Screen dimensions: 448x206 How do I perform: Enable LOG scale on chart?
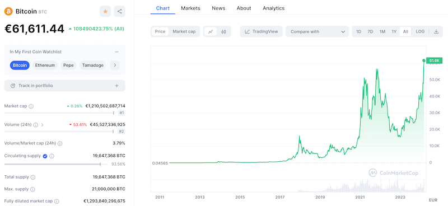coord(420,32)
